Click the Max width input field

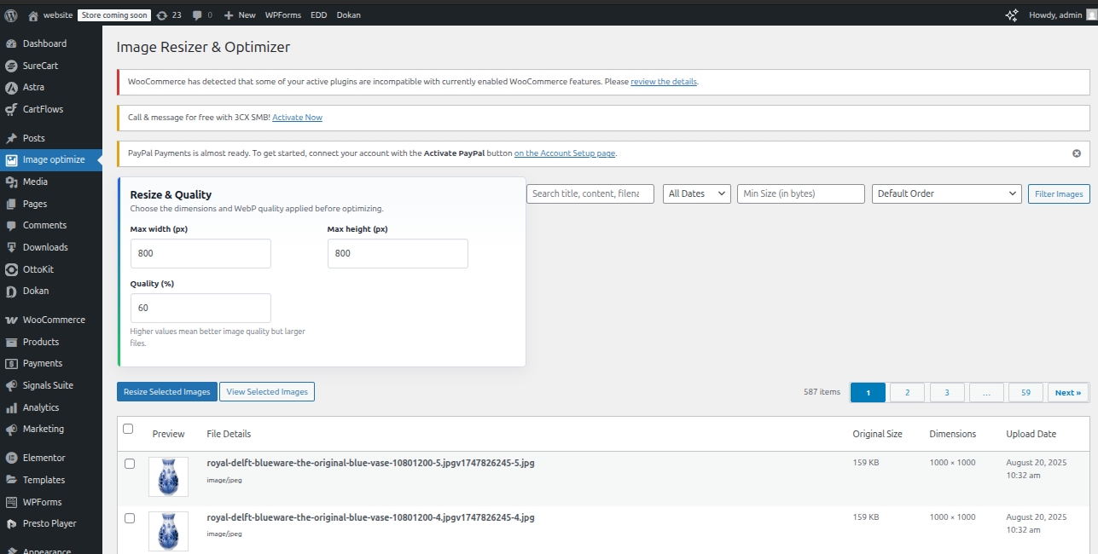tap(200, 254)
